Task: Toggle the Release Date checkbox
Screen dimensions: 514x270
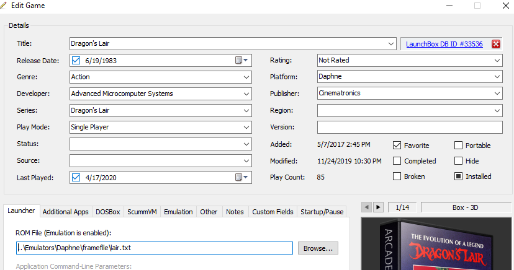Action: [76, 61]
